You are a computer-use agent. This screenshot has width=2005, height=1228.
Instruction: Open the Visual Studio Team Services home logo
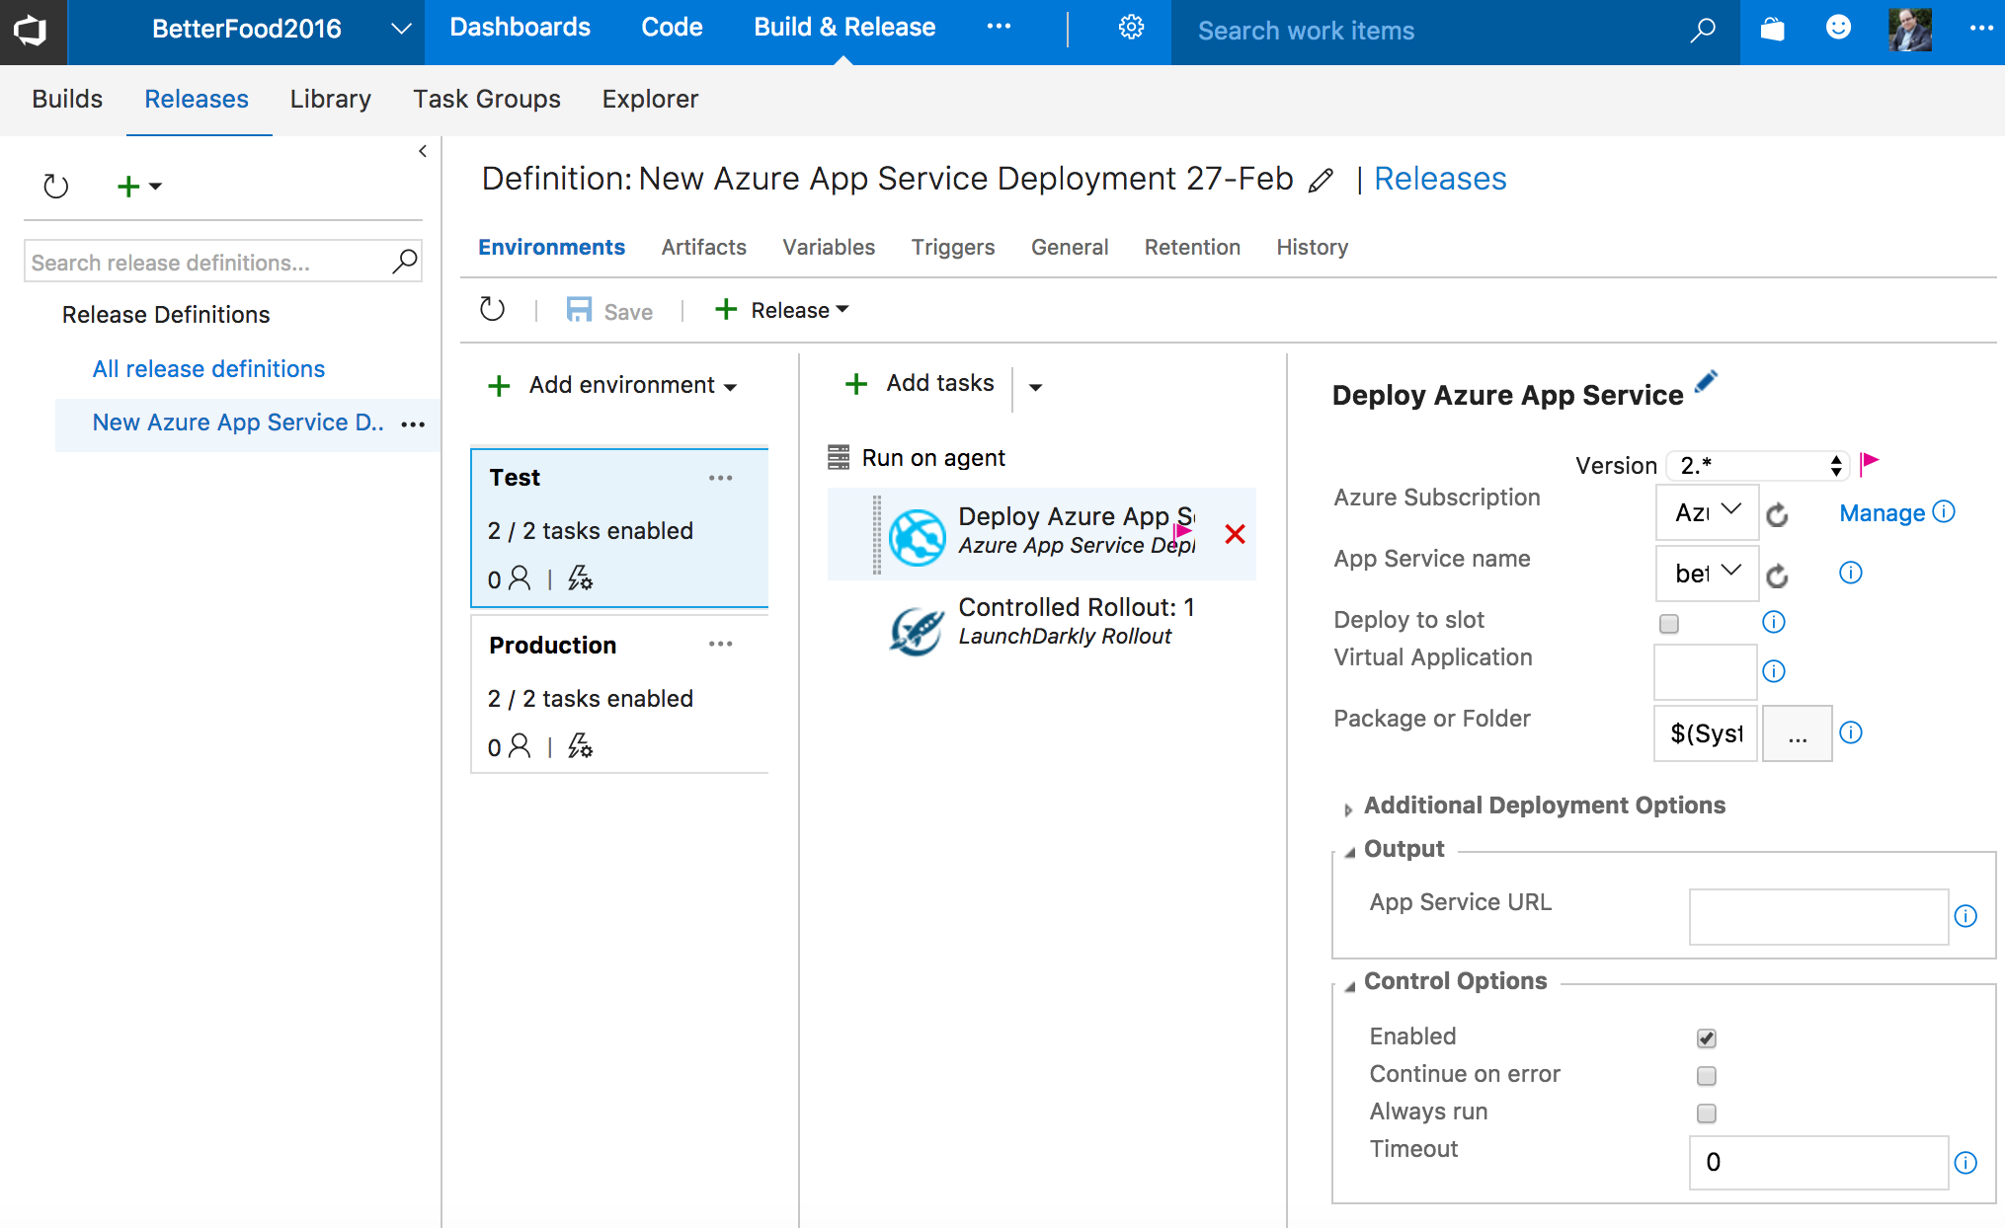tap(31, 31)
